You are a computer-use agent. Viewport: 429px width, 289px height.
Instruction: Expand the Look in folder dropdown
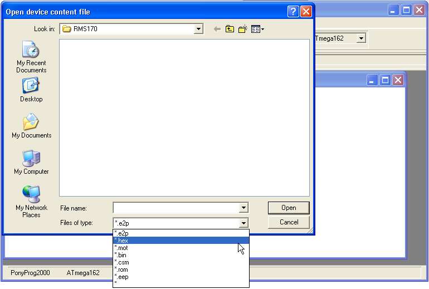click(198, 29)
